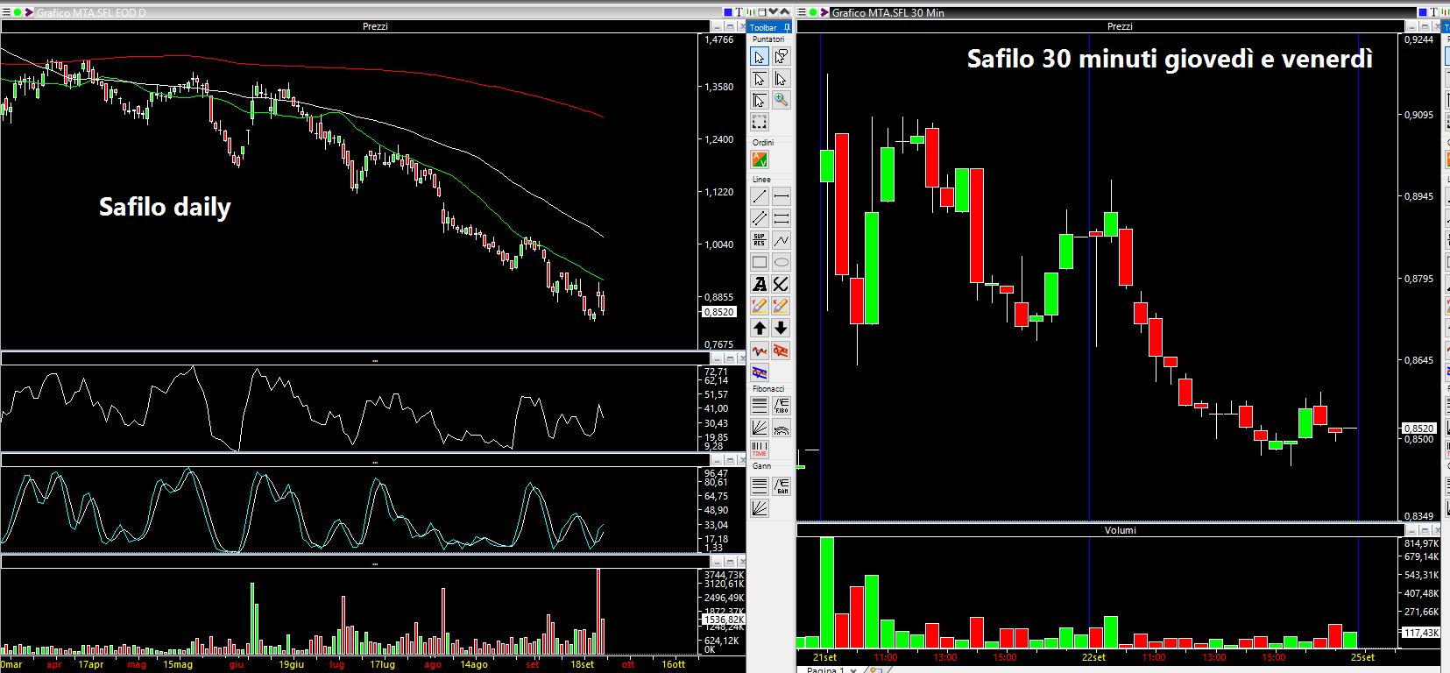Select the dashed rectangle selection tool
The image size is (1450, 673).
coord(760,122)
